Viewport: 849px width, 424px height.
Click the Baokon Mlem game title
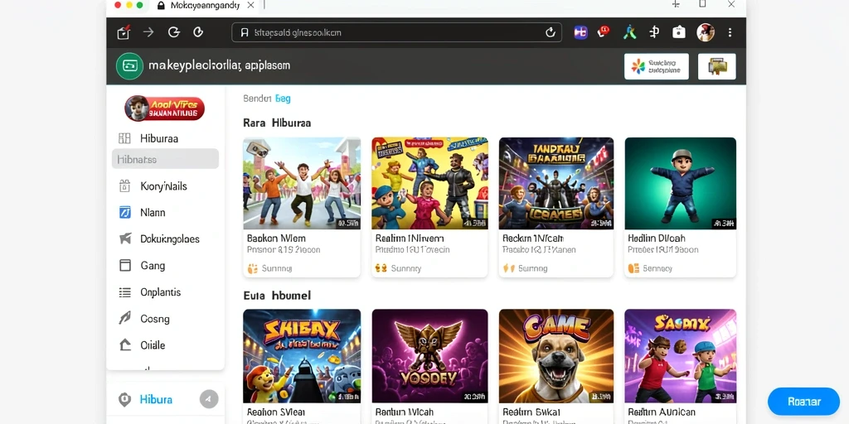[x=276, y=238]
